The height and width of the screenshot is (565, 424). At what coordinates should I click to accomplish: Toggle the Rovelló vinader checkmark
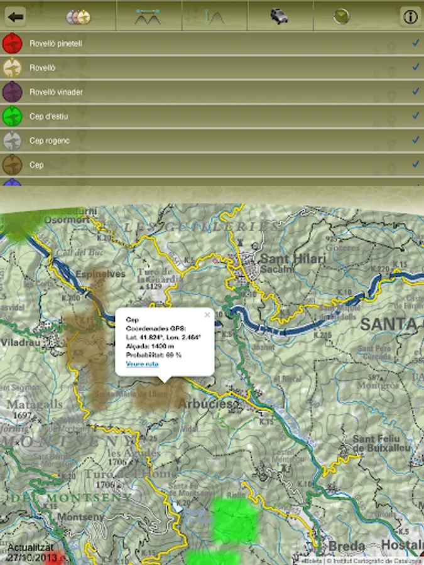416,92
